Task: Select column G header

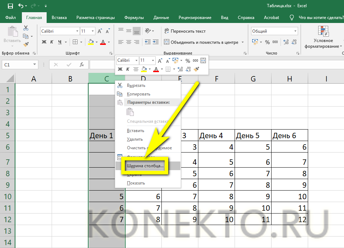Action: [x=253, y=79]
